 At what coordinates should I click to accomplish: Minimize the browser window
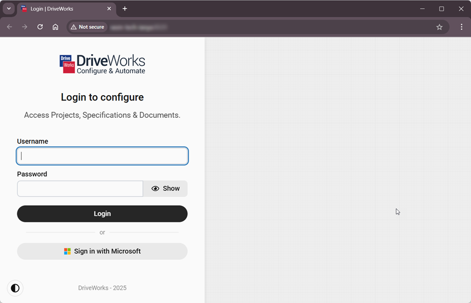(422, 9)
